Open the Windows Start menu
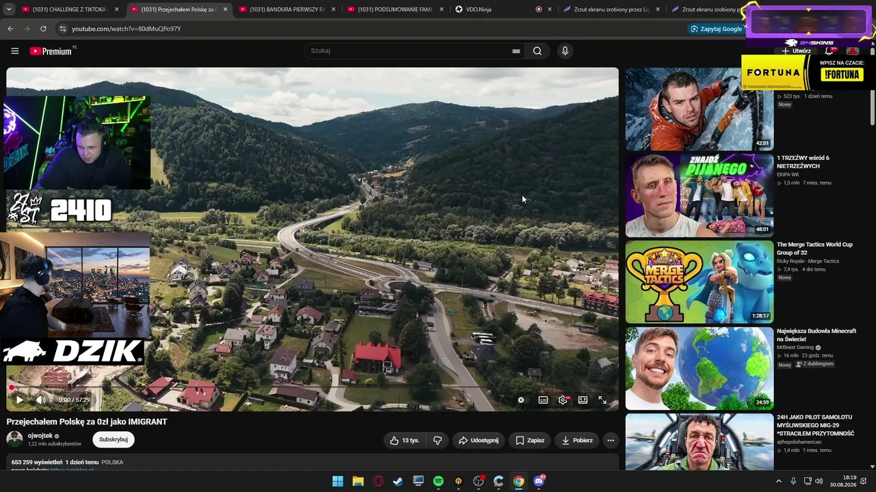This screenshot has height=492, width=876. pos(337,481)
